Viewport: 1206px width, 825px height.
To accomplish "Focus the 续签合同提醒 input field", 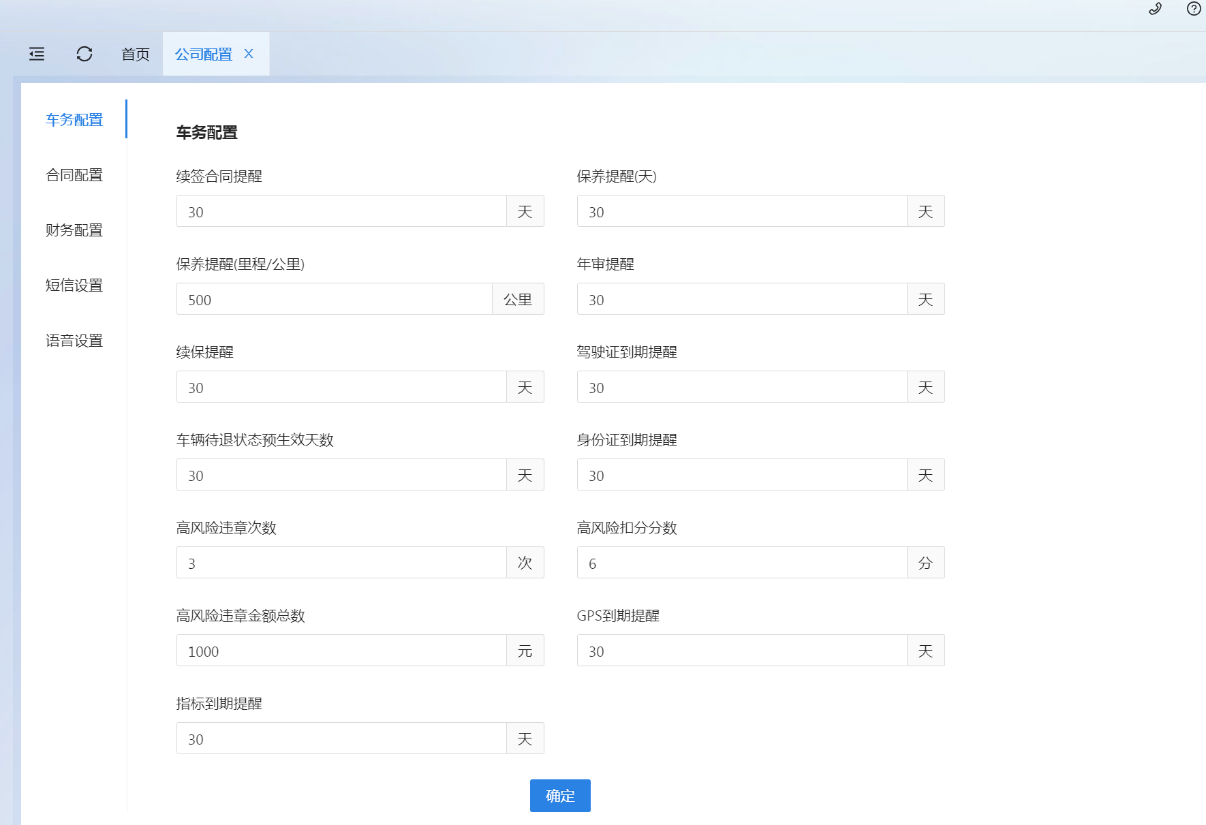I will tap(341, 211).
